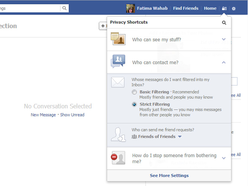Click the magnifier in the top search bar
Image resolution: width=248 pixels, height=186 pixels.
[64, 8]
